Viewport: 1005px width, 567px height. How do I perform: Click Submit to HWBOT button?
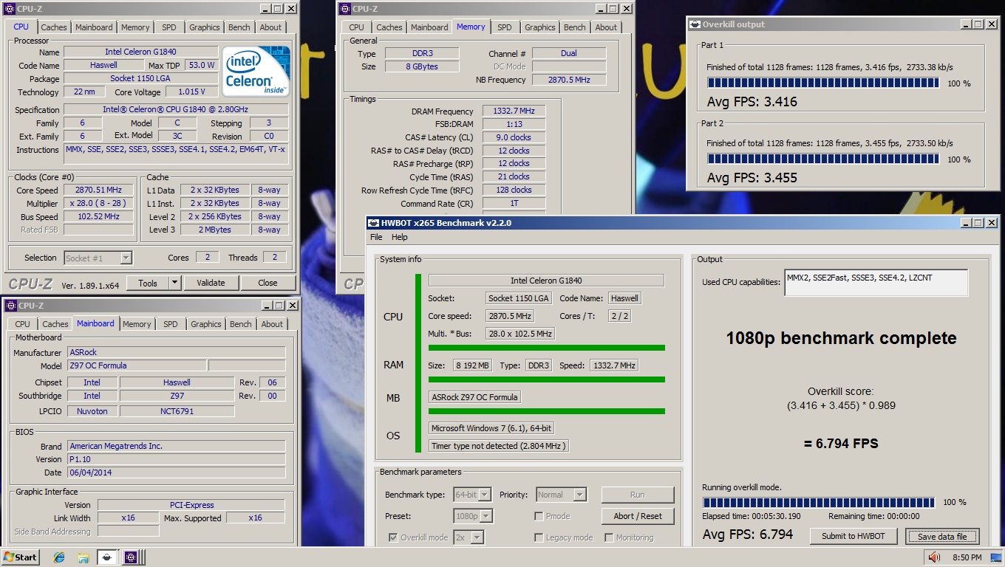(x=854, y=537)
